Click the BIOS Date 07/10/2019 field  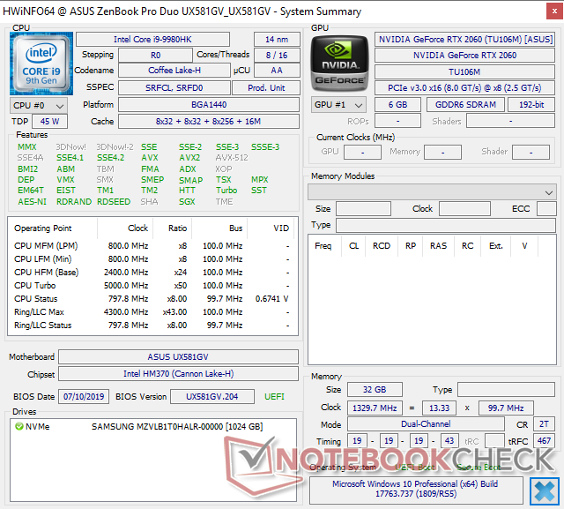pyautogui.click(x=84, y=397)
